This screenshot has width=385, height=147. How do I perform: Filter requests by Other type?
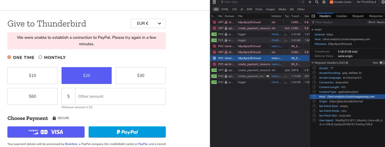point(301,9)
